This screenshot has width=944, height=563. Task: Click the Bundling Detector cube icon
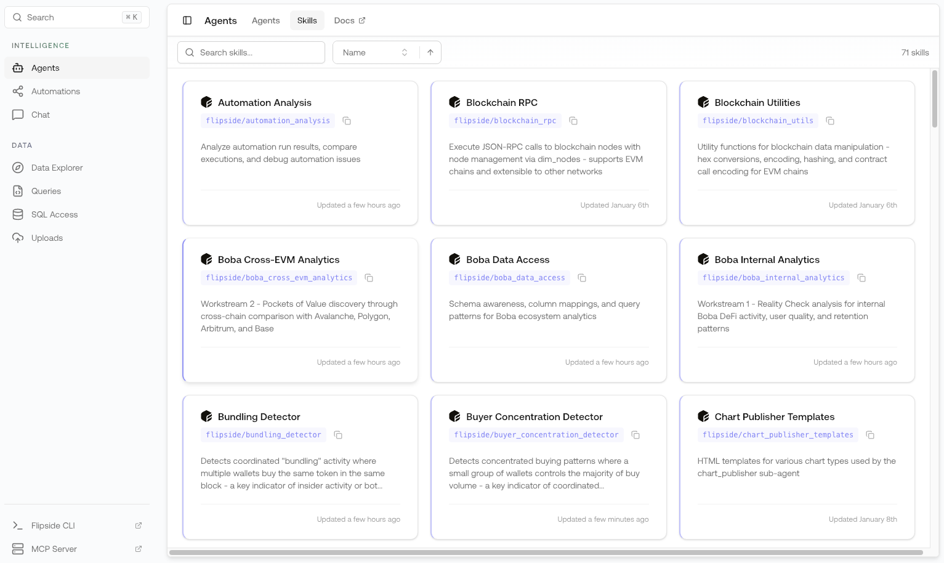coord(206,416)
